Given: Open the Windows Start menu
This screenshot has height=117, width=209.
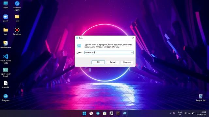Looking at the screenshot, I should point(84,113).
